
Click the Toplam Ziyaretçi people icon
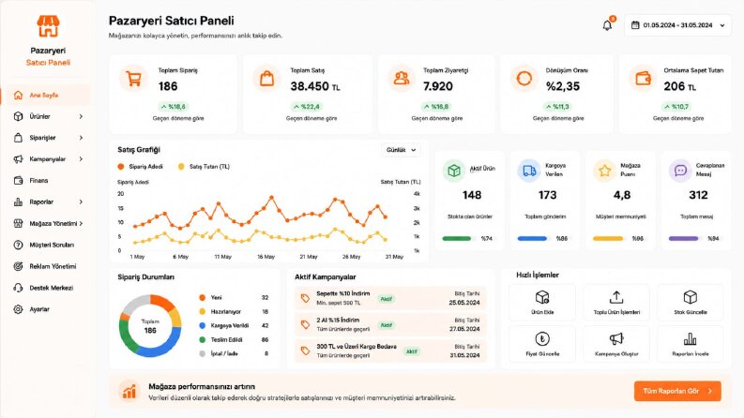(401, 78)
